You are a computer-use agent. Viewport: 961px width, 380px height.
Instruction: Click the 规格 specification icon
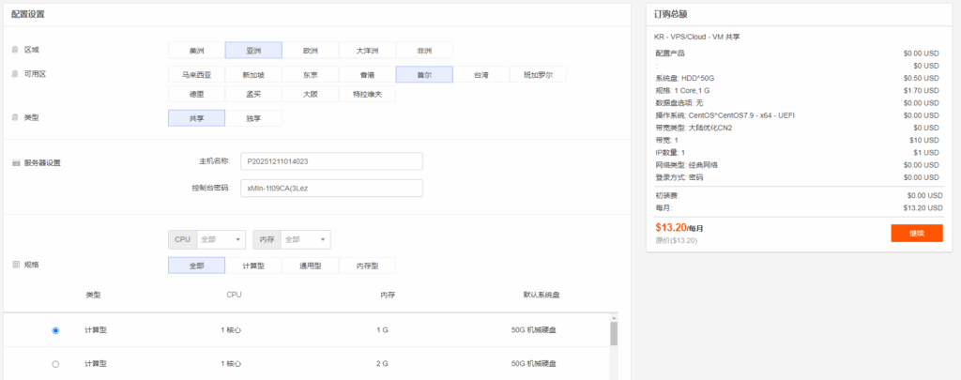click(15, 265)
